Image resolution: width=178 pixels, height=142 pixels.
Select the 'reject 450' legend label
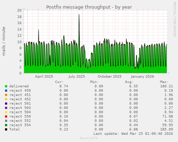tap(20, 91)
